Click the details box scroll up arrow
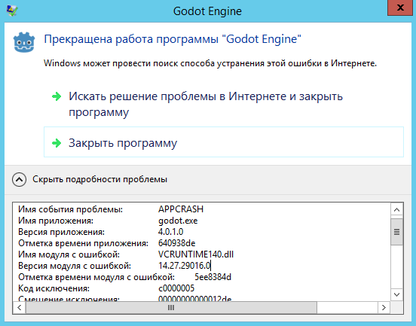This screenshot has width=416, height=326. coord(397,210)
